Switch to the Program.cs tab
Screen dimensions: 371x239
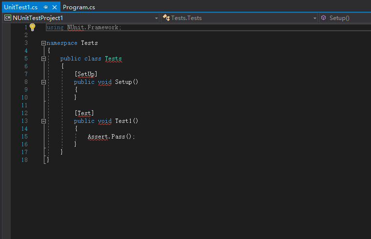[x=79, y=7]
